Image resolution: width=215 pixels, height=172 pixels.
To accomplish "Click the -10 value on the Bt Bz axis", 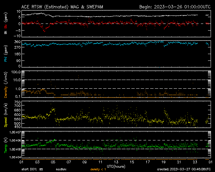I will pos(17,36).
